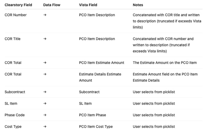Click the arrow next to Phase Code
This screenshot has height=135, width=206.
(45, 115)
